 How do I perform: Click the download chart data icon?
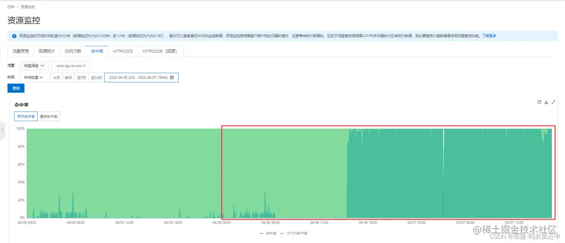pos(546,102)
